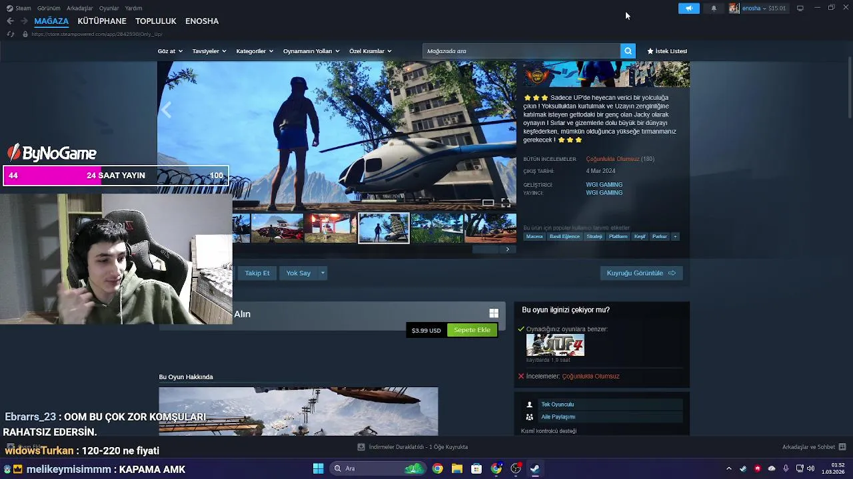853x479 pixels.
Task: Click the Yok Say button
Action: tap(299, 273)
